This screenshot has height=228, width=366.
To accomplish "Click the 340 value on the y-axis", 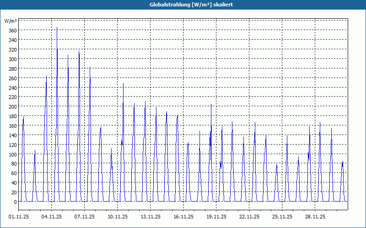I will pyautogui.click(x=13, y=40).
